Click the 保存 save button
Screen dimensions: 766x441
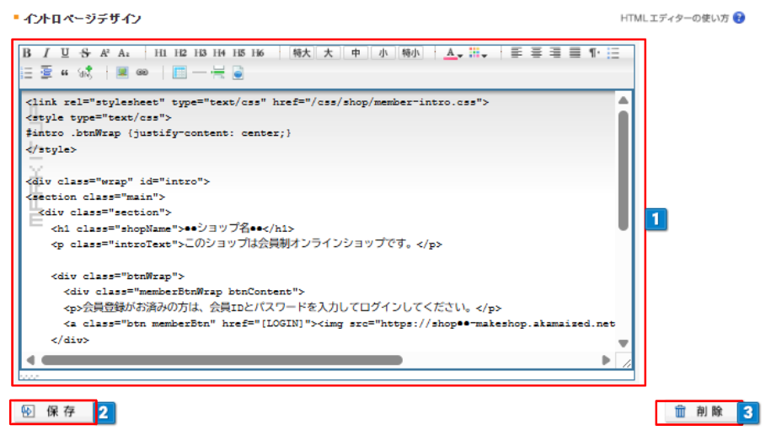tap(53, 411)
